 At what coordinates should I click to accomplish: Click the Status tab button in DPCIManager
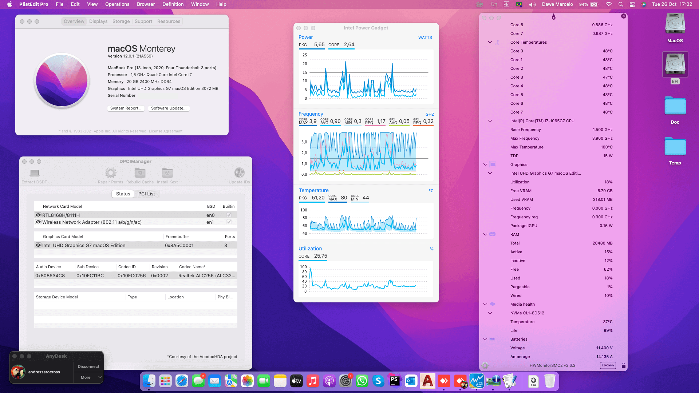coord(123,194)
